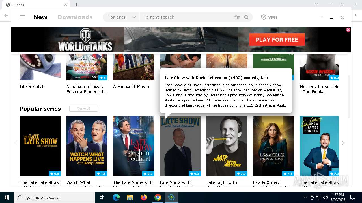The image size is (362, 203).
Task: Close the Untitled browser tab
Action: pos(66,5)
